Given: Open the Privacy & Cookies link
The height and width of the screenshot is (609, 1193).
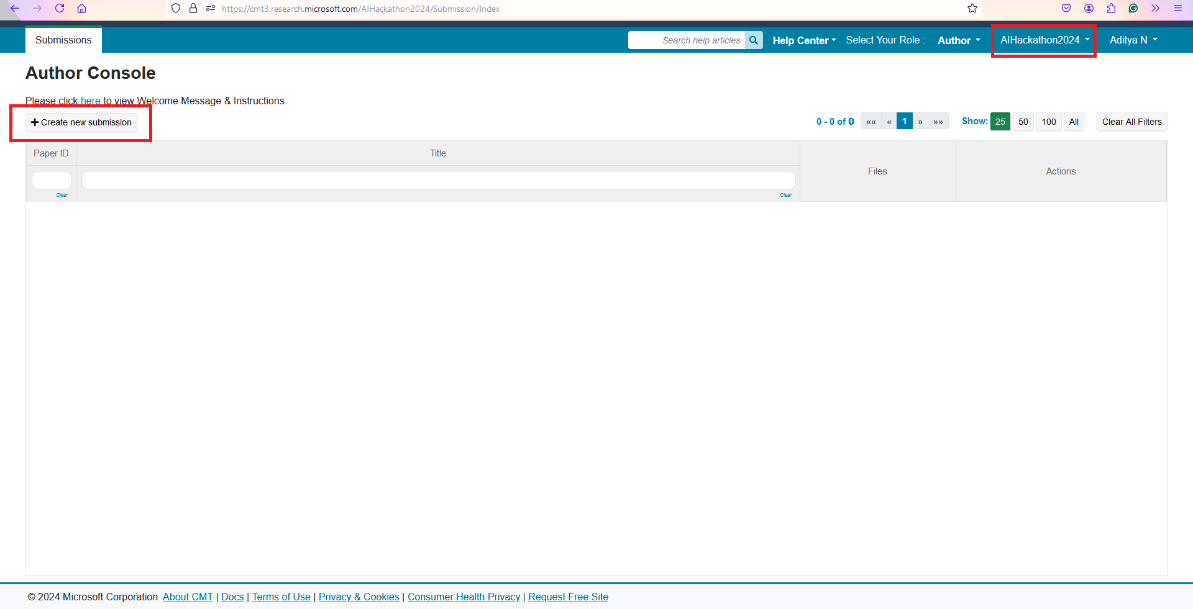Looking at the screenshot, I should click(x=359, y=597).
